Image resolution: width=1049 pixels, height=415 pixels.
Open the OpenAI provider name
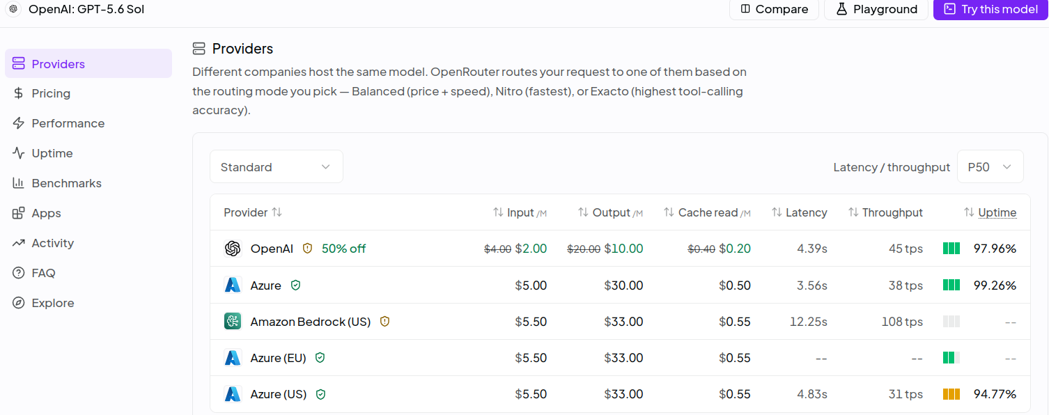[272, 249]
